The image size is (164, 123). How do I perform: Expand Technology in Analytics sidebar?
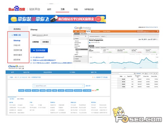pos(77,46)
